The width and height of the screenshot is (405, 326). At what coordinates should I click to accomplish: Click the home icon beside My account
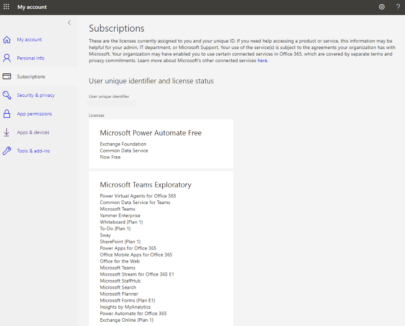pos(7,40)
